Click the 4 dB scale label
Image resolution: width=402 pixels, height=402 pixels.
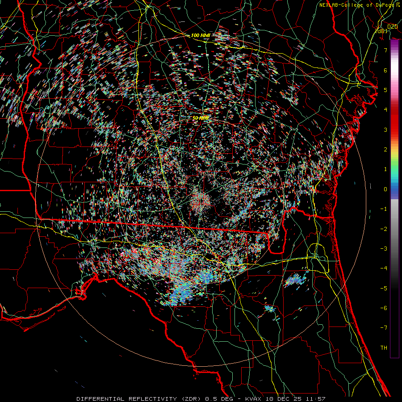tap(385, 110)
